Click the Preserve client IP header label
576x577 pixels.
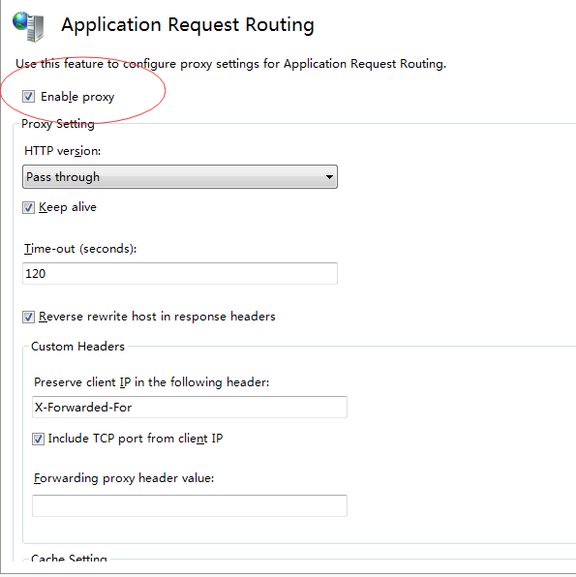click(152, 382)
